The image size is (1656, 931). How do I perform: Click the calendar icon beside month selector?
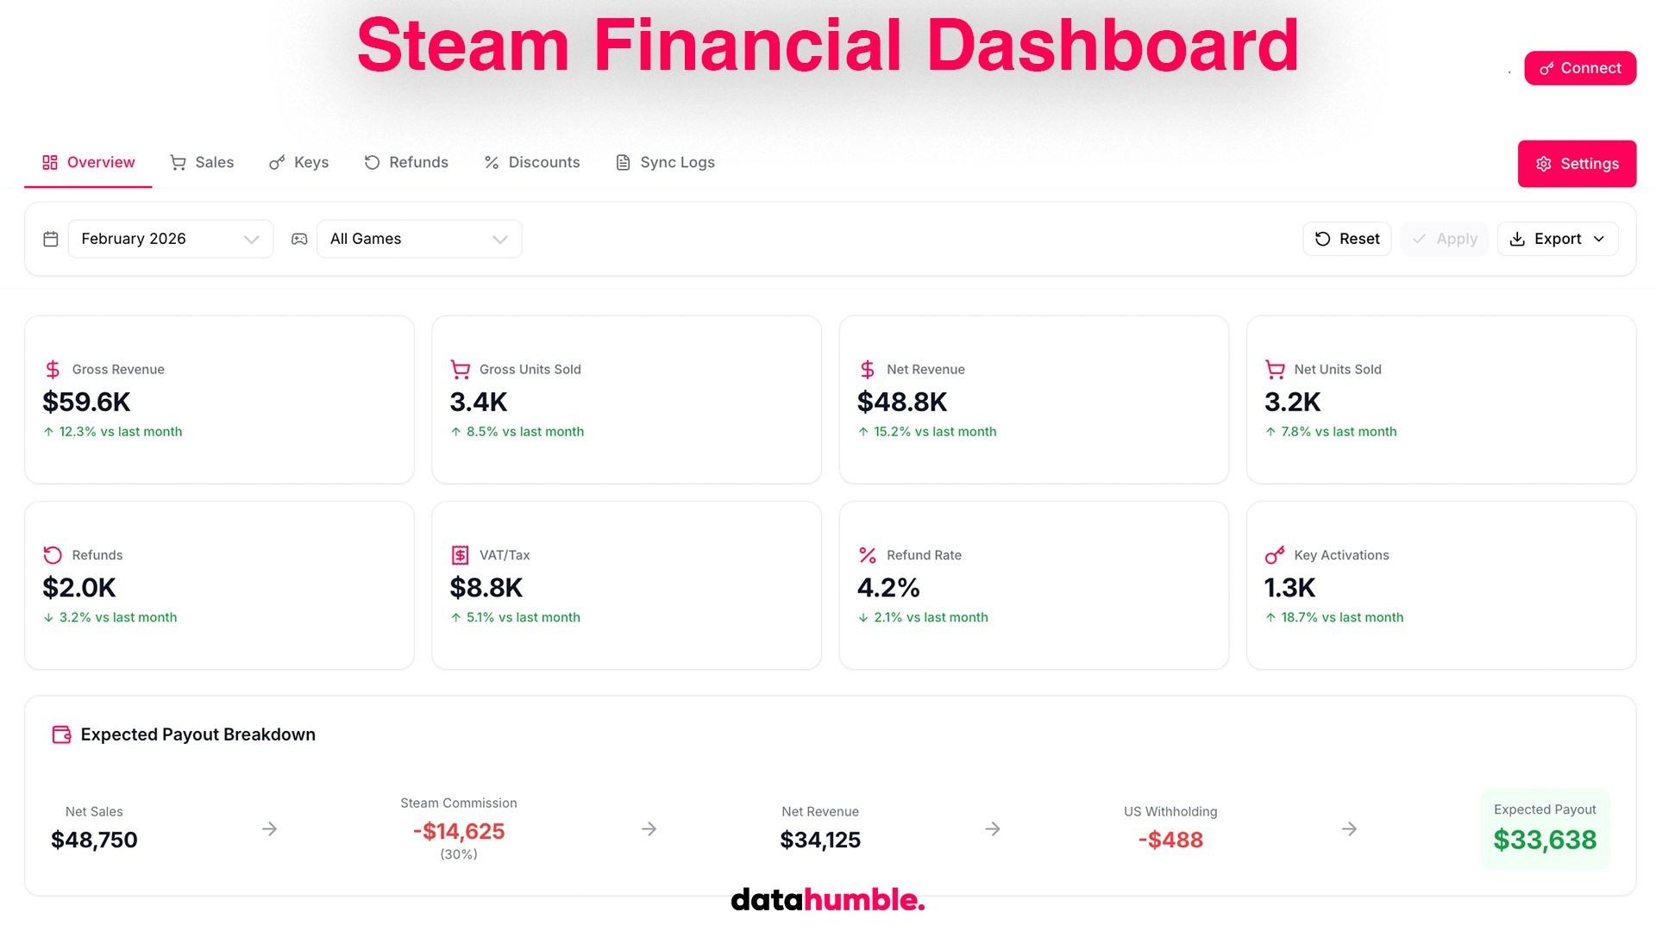point(51,239)
